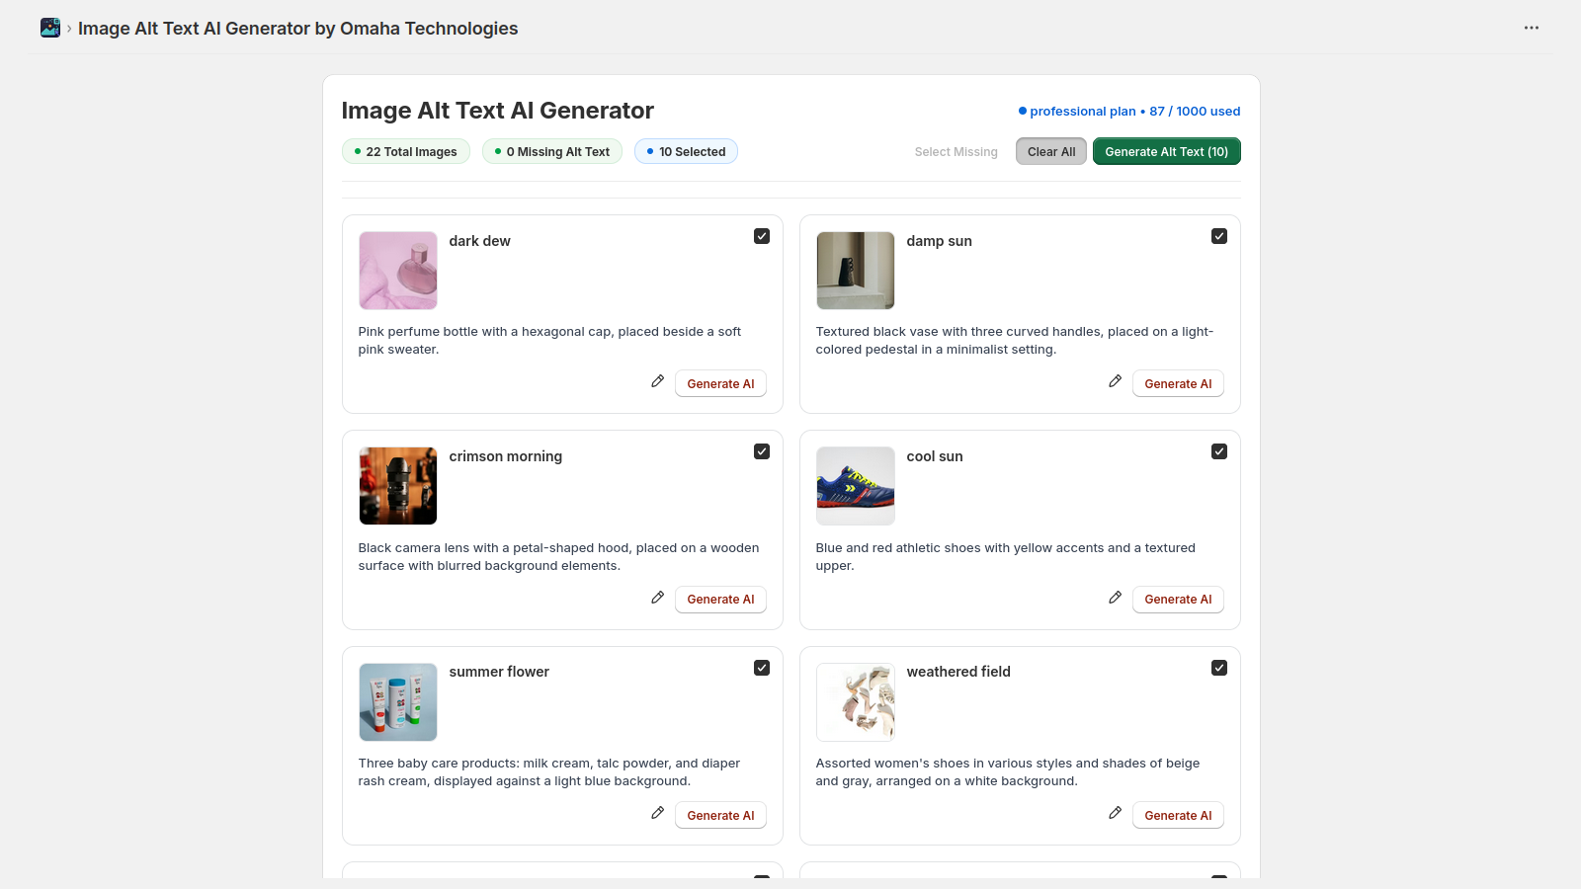Toggle the weathered field checkbox
This screenshot has width=1581, height=889.
pos(1219,668)
